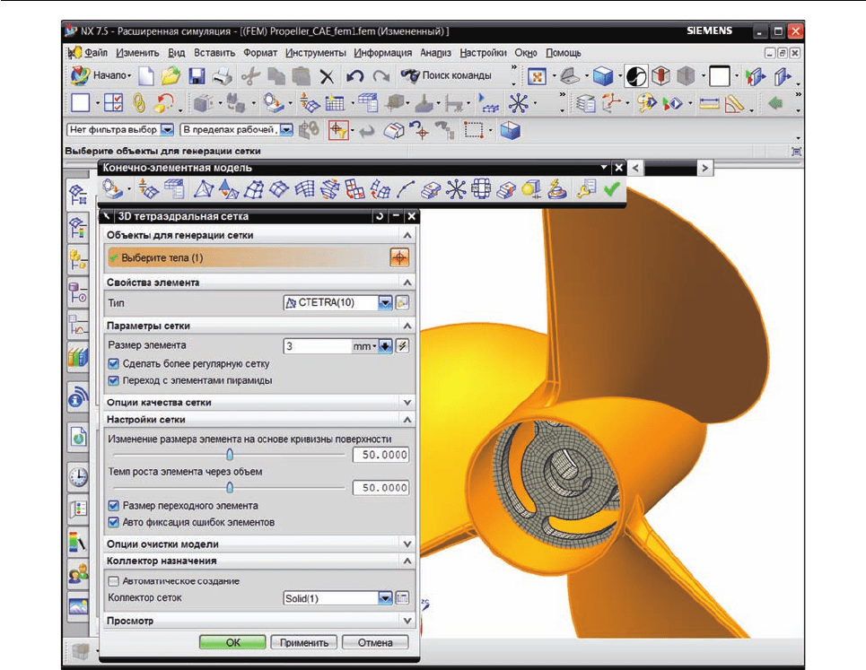Click the New document icon
Viewport: 866px width, 670px height.
(x=146, y=76)
